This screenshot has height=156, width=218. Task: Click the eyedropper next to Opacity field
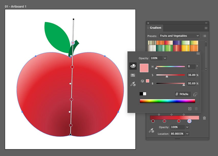tap(151, 130)
